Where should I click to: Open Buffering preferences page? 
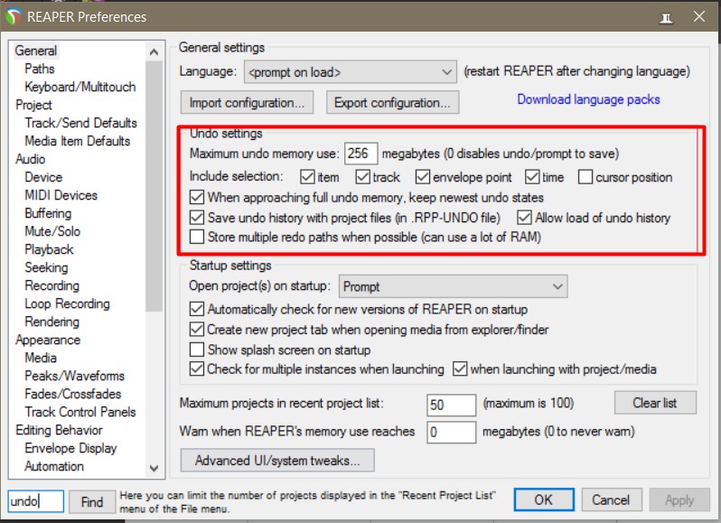(48, 213)
